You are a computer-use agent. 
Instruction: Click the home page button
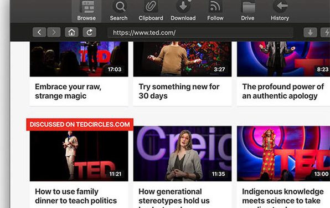click(x=71, y=32)
